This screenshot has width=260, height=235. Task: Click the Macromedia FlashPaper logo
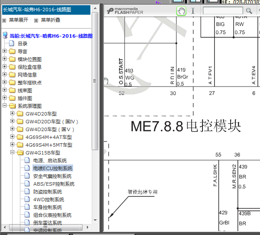click(x=127, y=11)
